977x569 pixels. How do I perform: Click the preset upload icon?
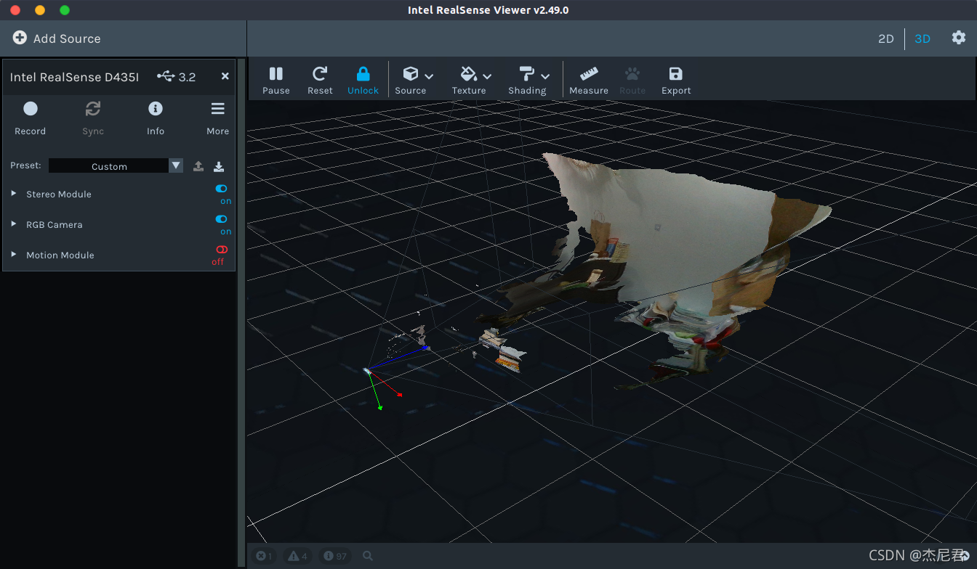(x=198, y=166)
